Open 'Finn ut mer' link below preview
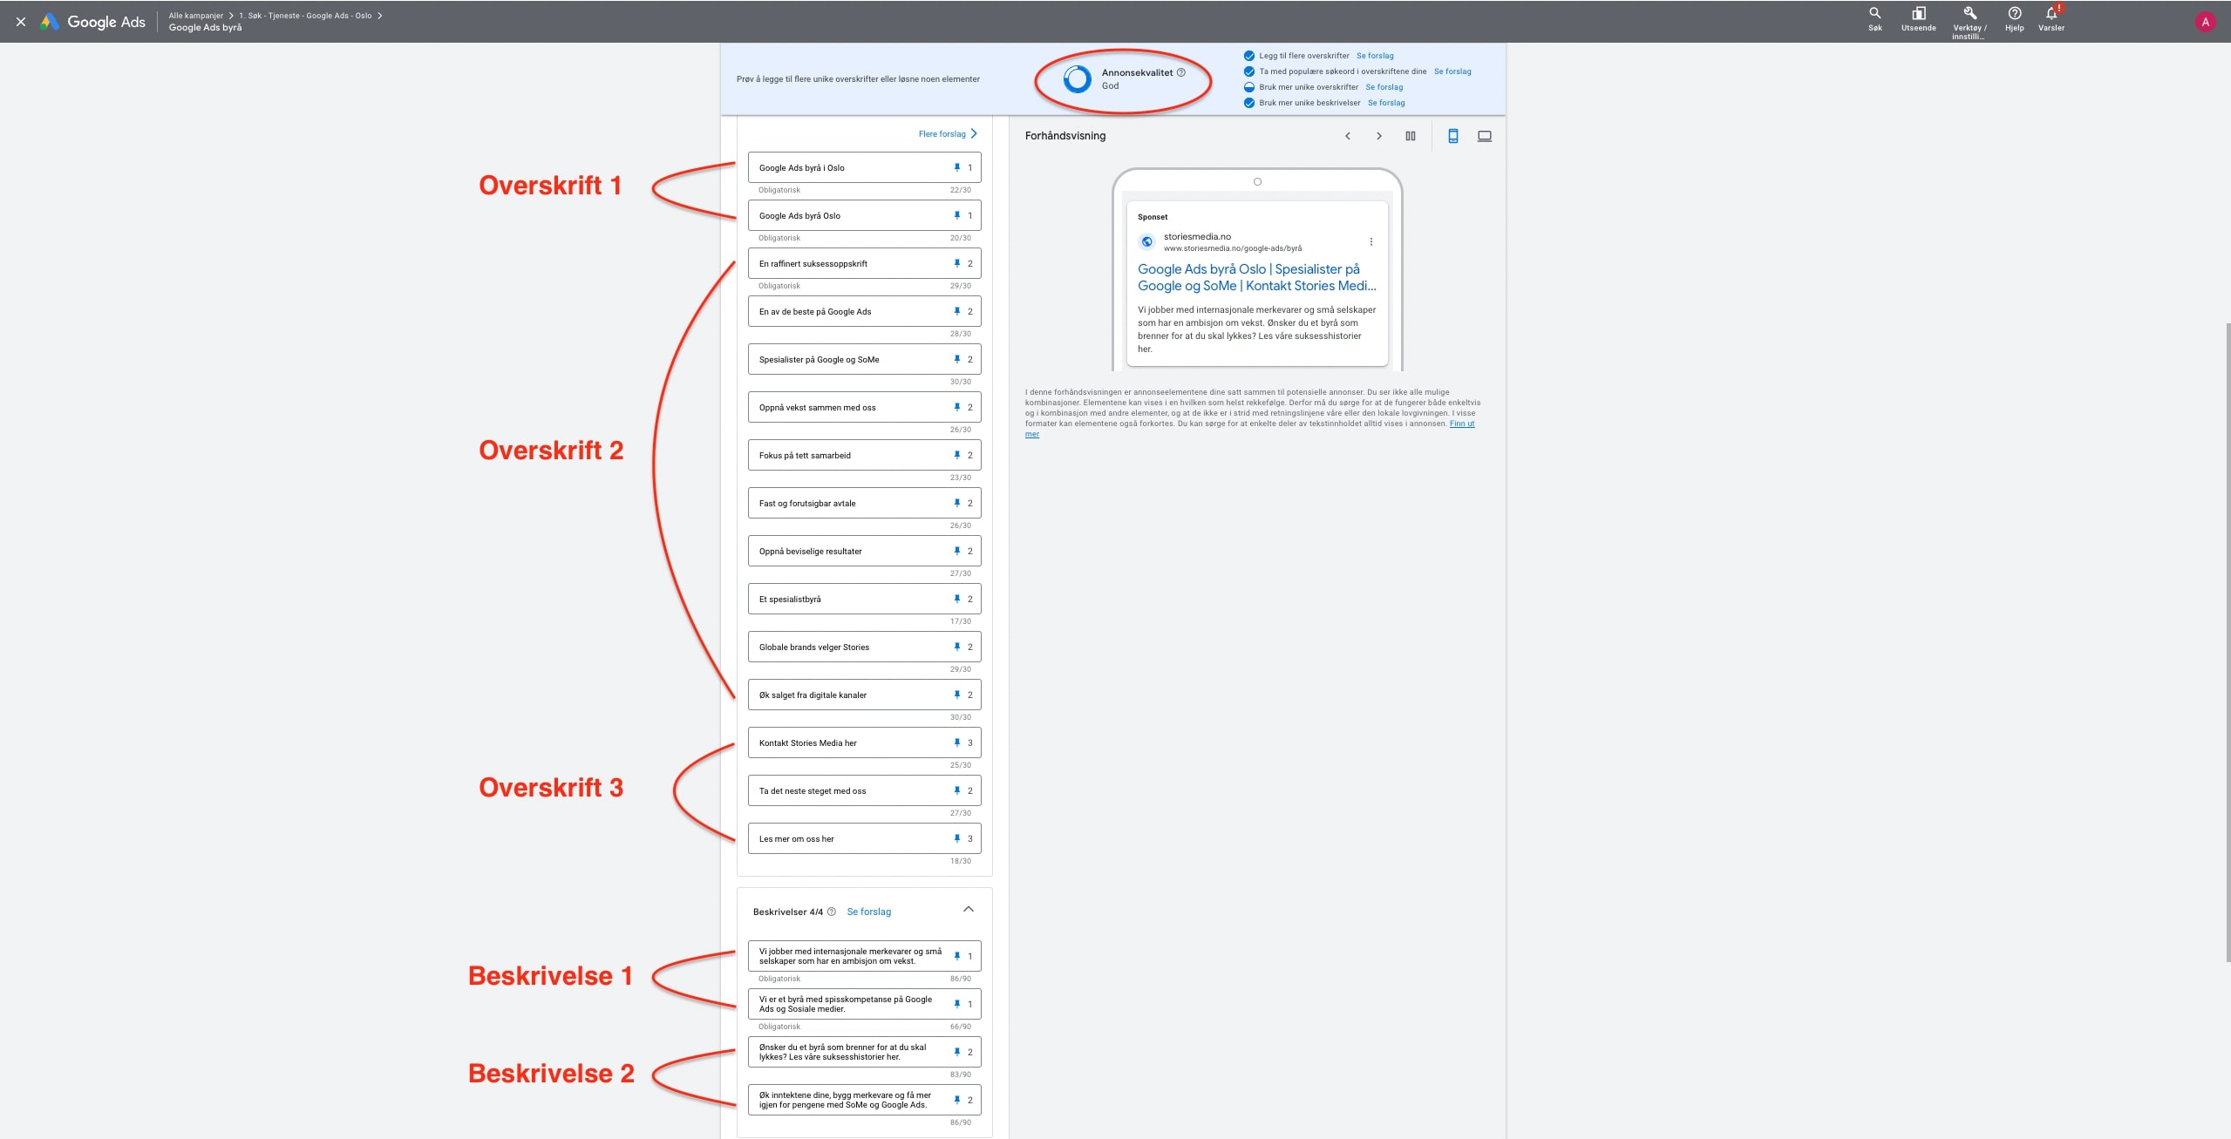2231x1139 pixels. [x=1461, y=424]
